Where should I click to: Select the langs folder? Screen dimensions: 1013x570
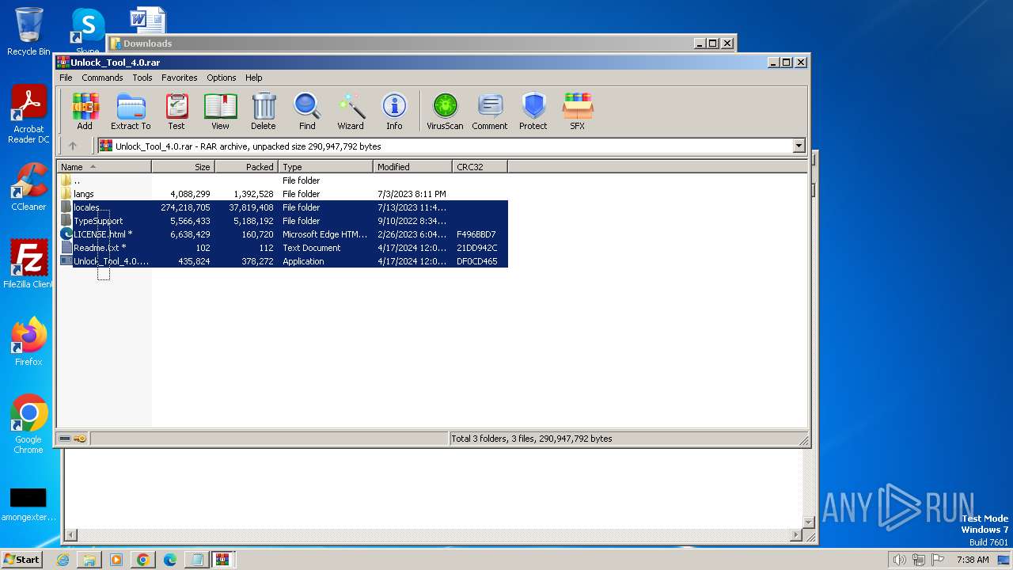point(282,194)
